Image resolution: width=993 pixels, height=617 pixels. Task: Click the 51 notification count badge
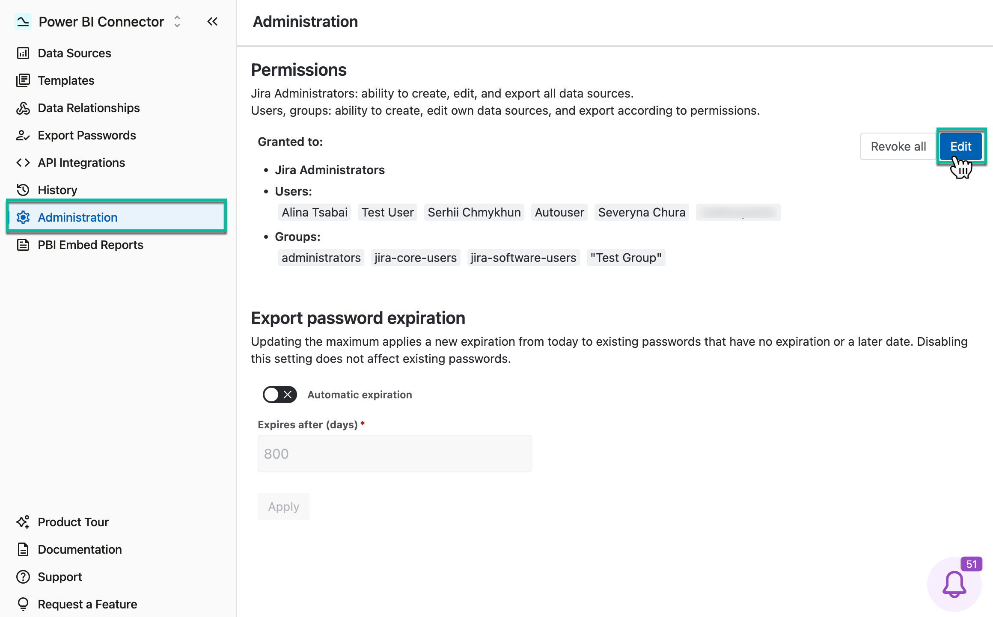click(x=971, y=564)
